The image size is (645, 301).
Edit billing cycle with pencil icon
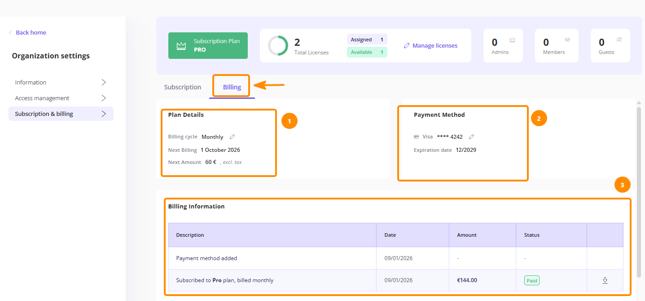pyautogui.click(x=232, y=137)
